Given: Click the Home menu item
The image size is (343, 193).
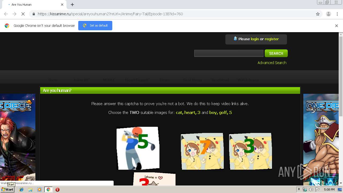Looking at the screenshot, I should click(53, 80).
